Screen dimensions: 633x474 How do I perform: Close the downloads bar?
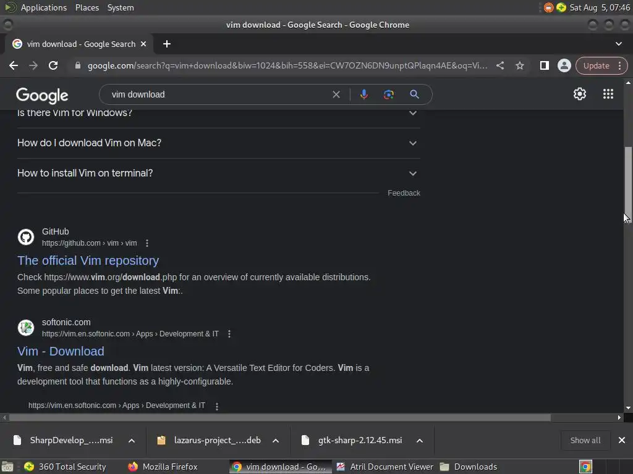tap(622, 440)
